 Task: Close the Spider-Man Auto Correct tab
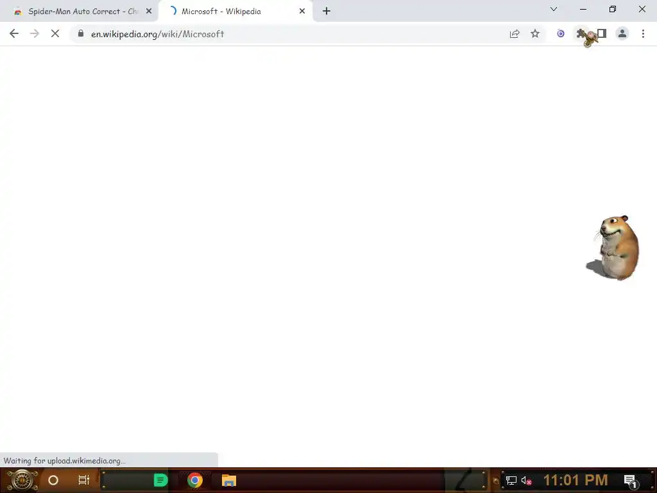click(149, 12)
